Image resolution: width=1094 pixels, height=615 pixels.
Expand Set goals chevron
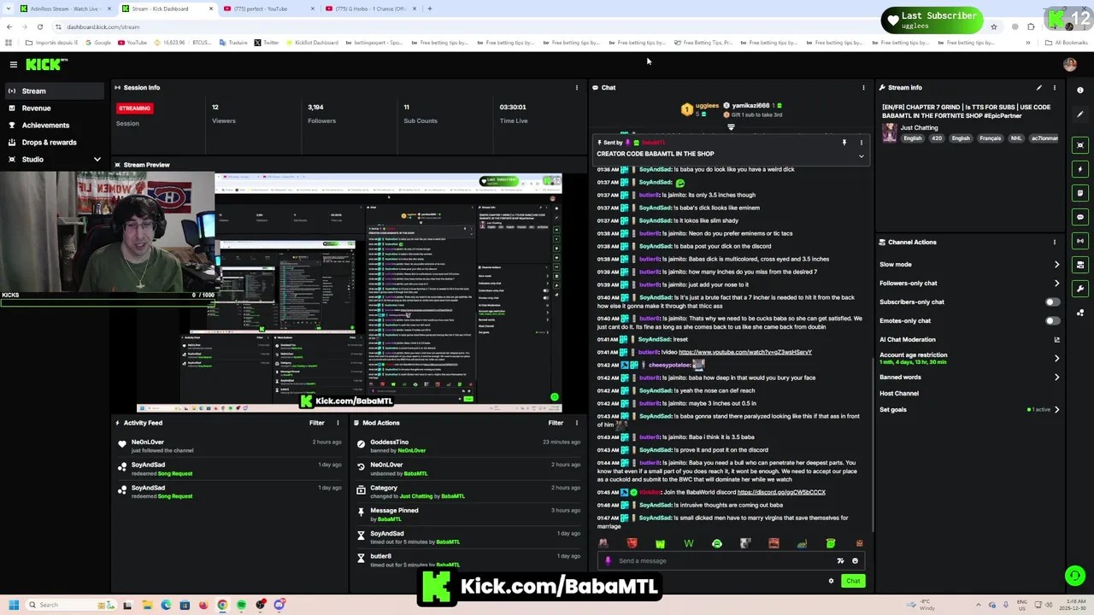pos(1056,409)
